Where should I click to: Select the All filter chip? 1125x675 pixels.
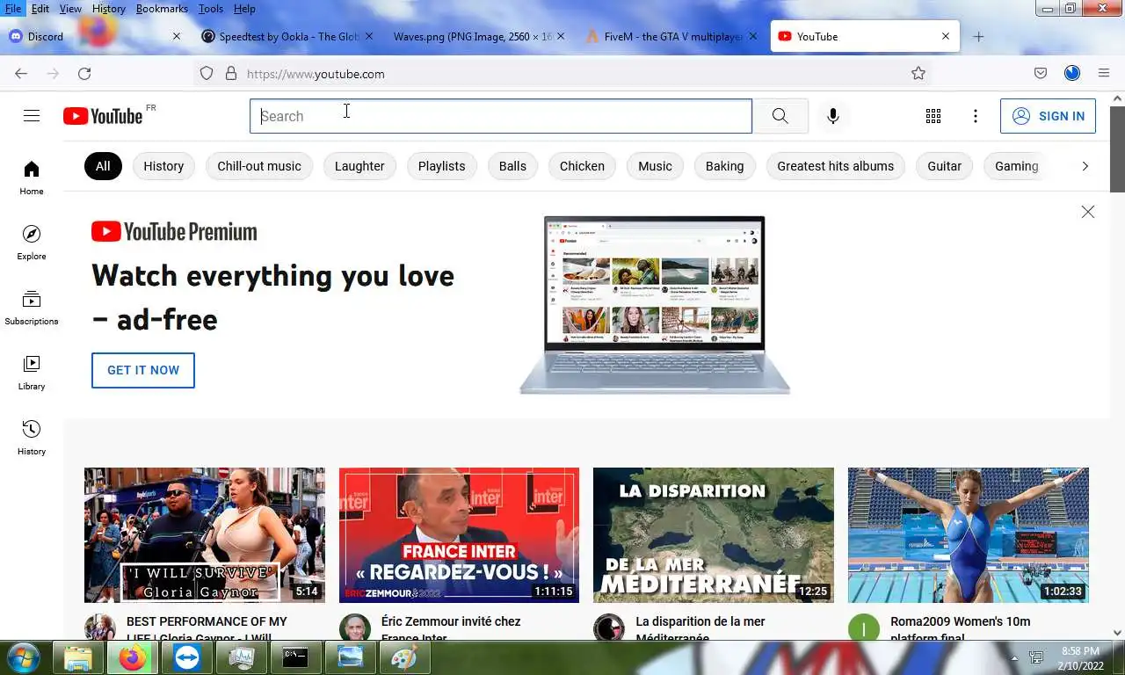(x=103, y=166)
